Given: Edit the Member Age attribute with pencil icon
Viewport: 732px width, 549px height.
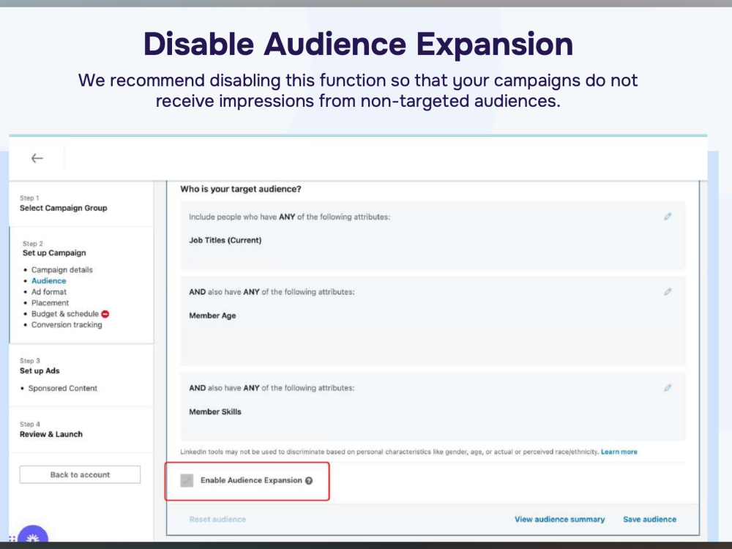Looking at the screenshot, I should pyautogui.click(x=668, y=292).
